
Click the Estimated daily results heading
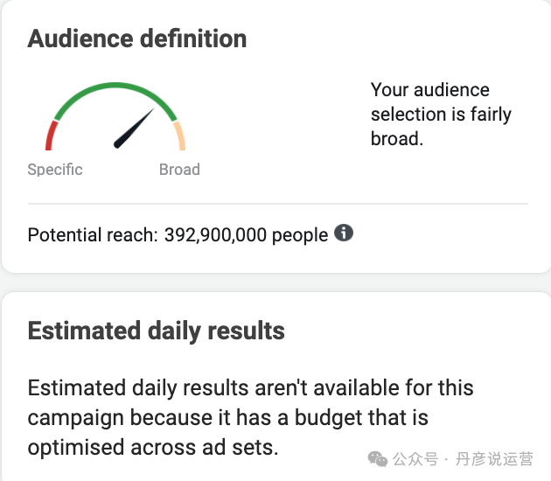tap(157, 331)
